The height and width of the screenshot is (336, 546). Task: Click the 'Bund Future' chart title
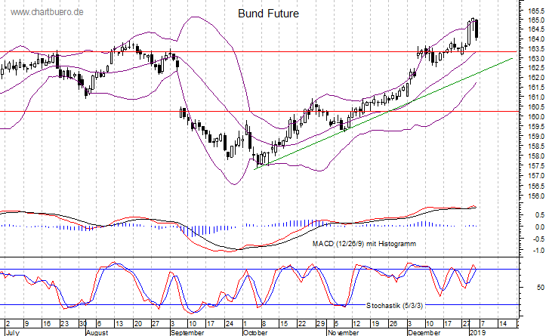[x=268, y=14]
